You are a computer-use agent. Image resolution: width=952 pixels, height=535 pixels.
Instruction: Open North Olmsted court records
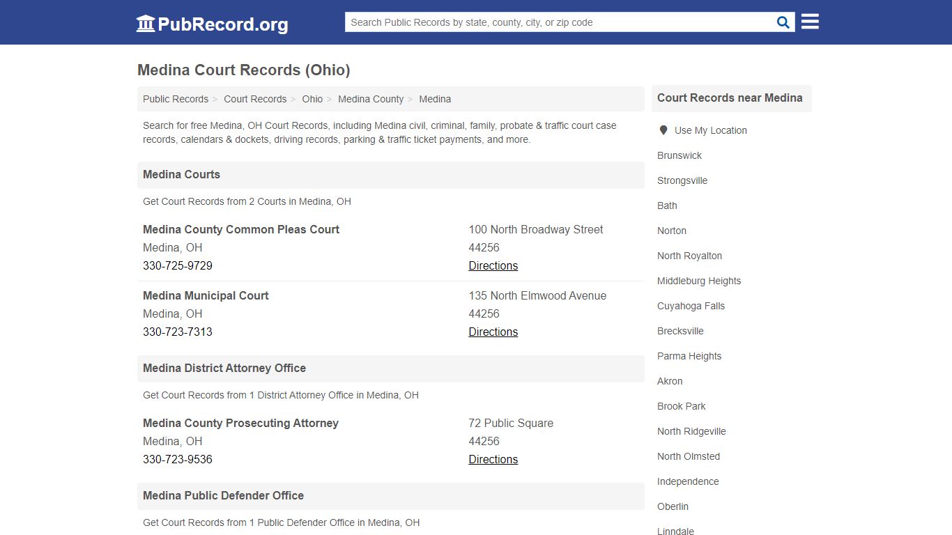pos(689,456)
